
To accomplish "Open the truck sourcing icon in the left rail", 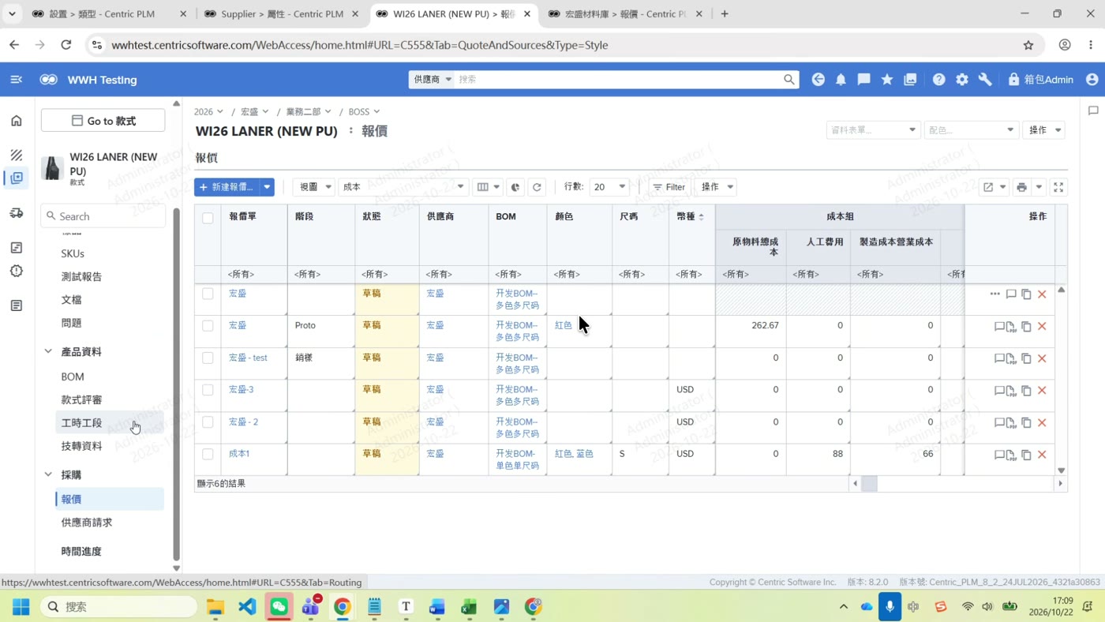I will tap(17, 213).
